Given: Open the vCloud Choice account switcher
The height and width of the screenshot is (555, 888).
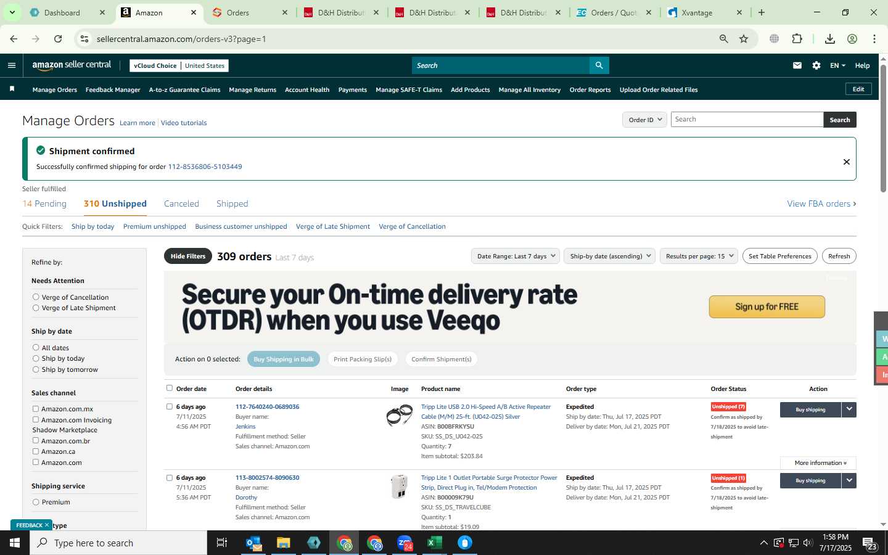Looking at the screenshot, I should (179, 65).
